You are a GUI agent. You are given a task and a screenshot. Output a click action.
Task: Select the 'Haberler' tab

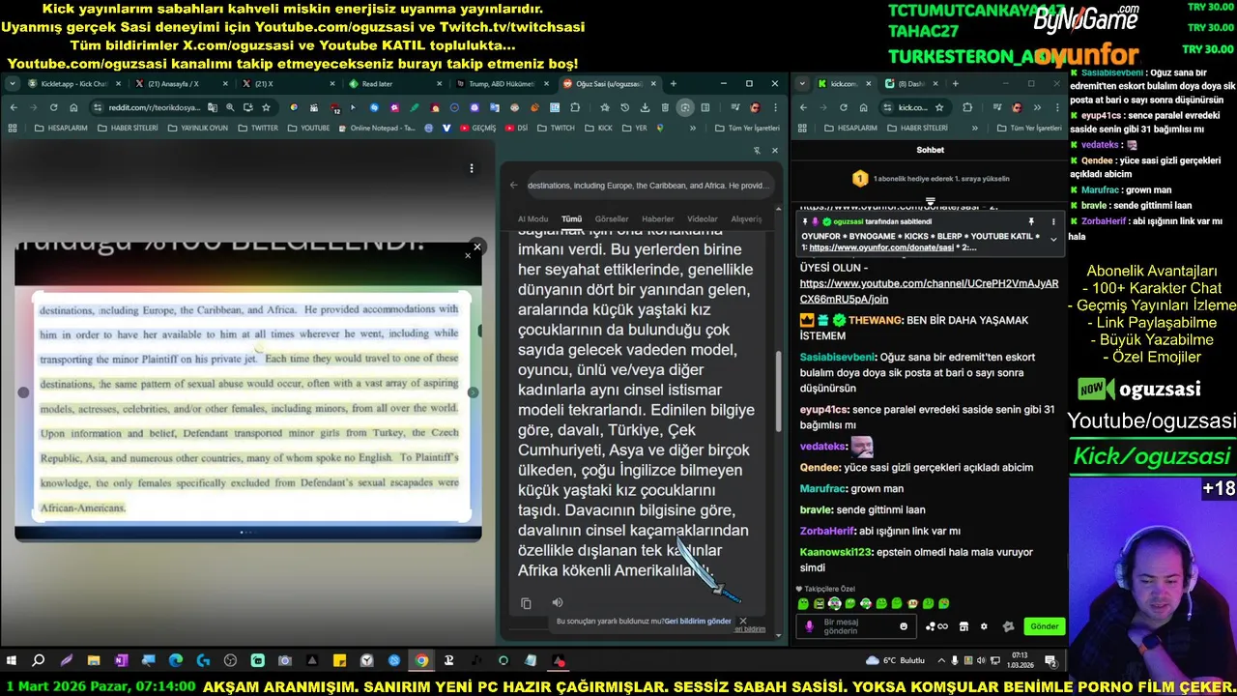tap(658, 218)
